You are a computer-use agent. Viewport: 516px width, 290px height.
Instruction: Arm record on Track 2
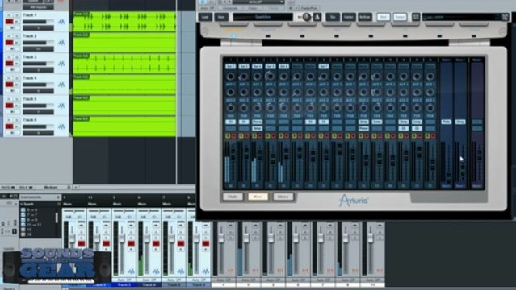(9, 43)
